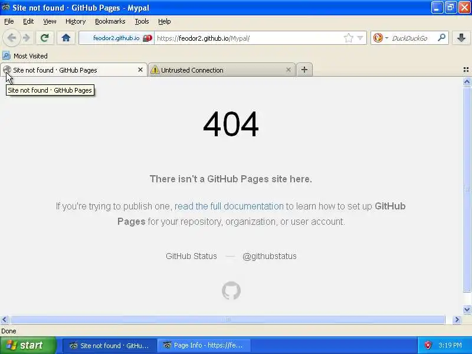472x354 pixels.
Task: Click the Done status bar text
Action: (9, 331)
